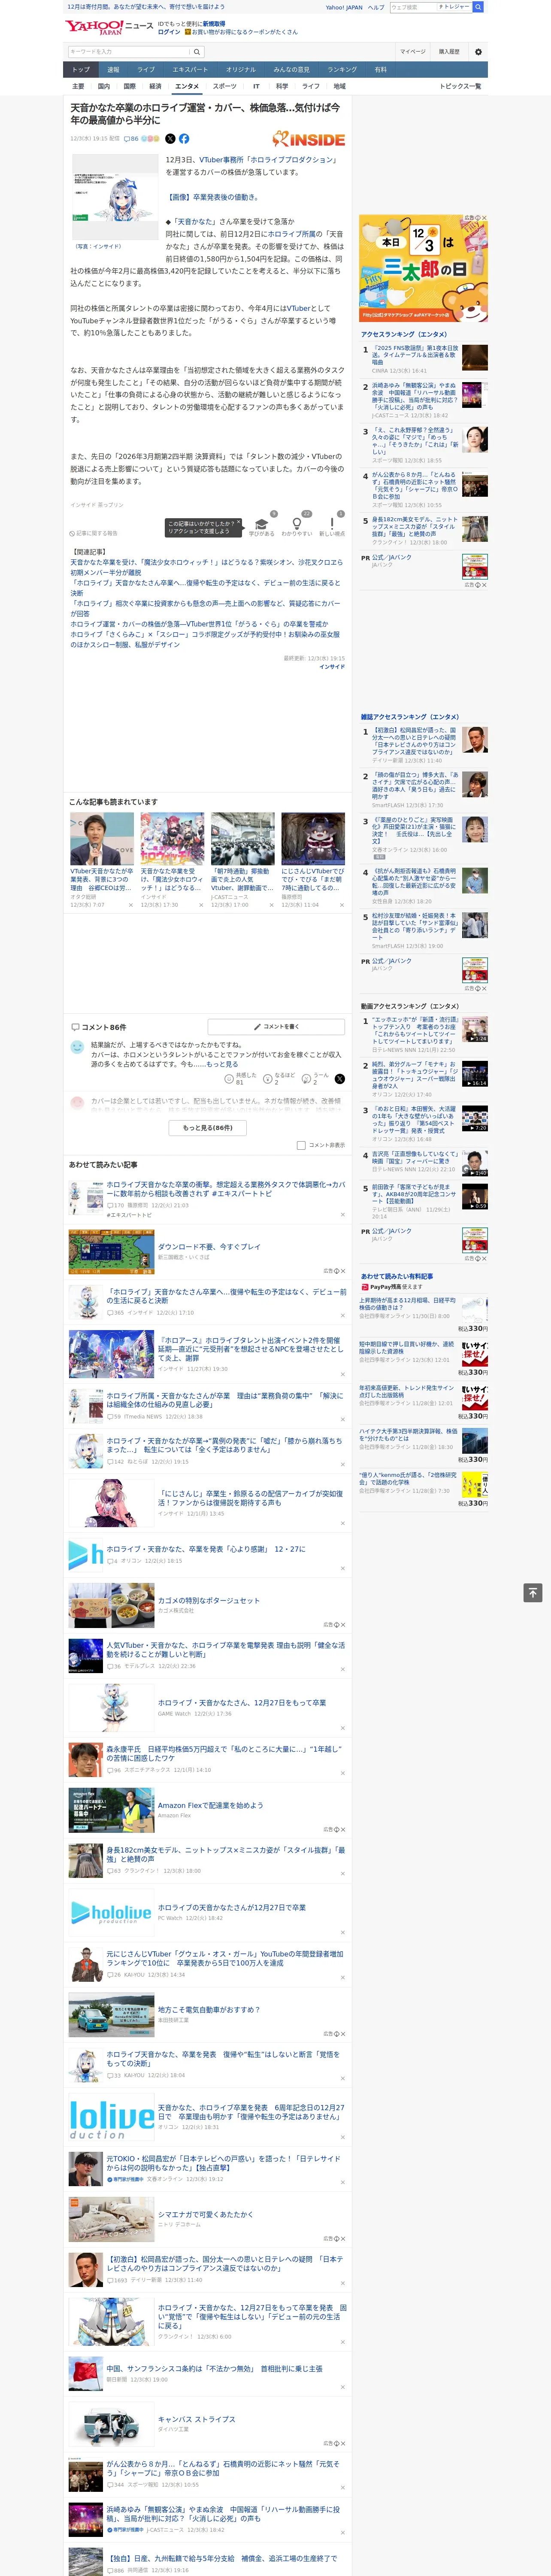This screenshot has height=2576, width=551.
Task: Open the にじさんじVTuber recommended article thumbnail
Action: [x=313, y=839]
